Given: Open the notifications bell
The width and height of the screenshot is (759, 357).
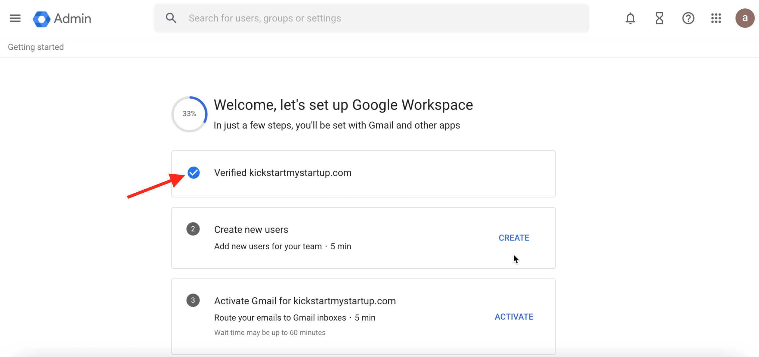Looking at the screenshot, I should (x=630, y=18).
